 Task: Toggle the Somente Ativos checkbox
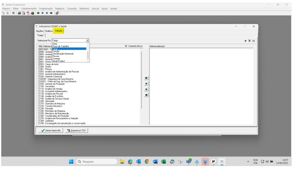pos(126,46)
